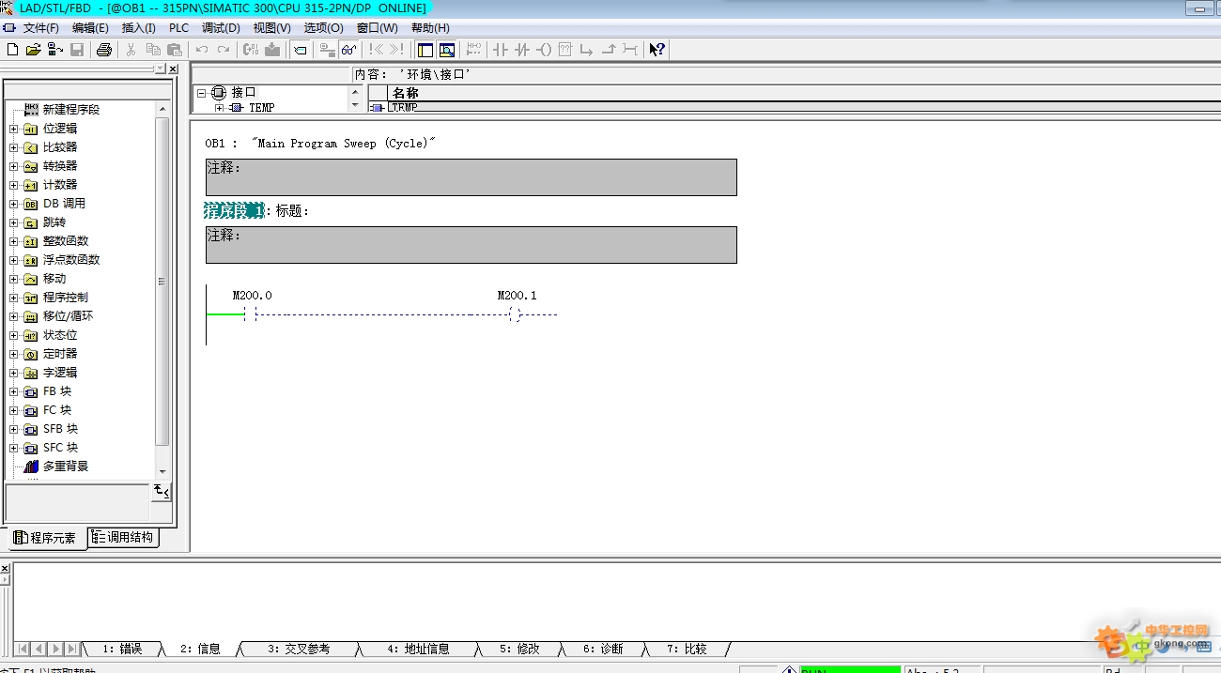Select the 浮点数函数 tree item
The height and width of the screenshot is (673, 1221).
click(71, 260)
